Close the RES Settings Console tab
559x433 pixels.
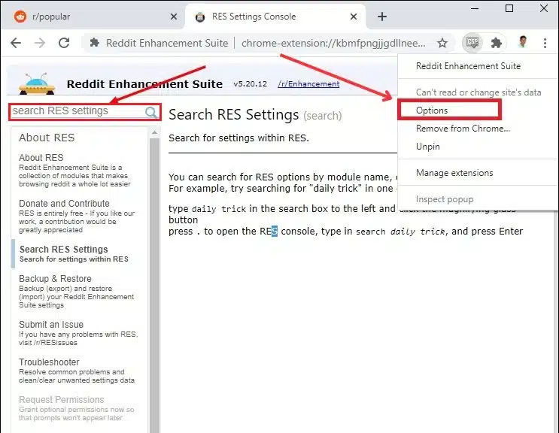tap(354, 17)
